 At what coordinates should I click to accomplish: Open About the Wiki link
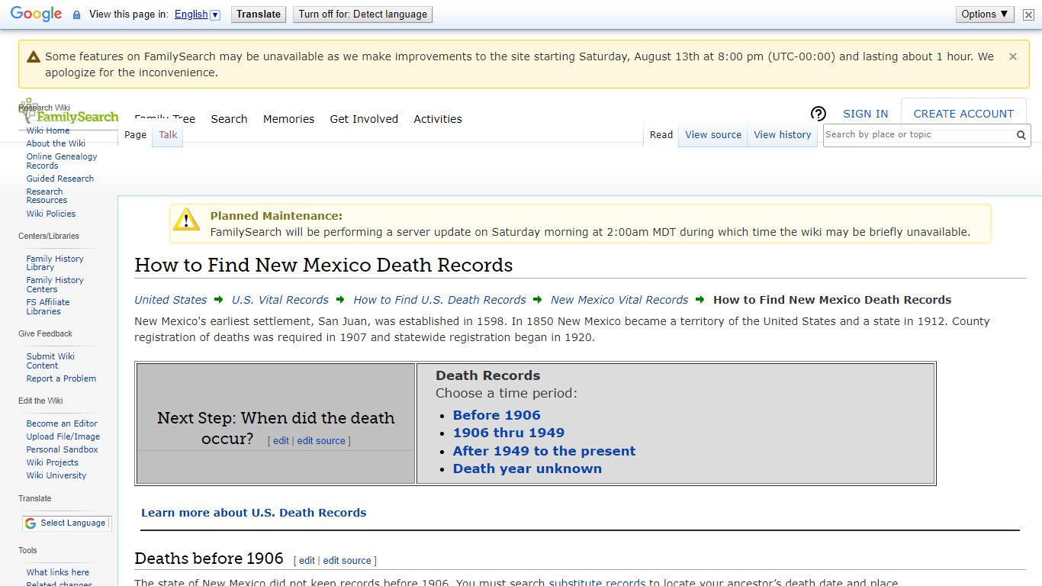coord(56,143)
